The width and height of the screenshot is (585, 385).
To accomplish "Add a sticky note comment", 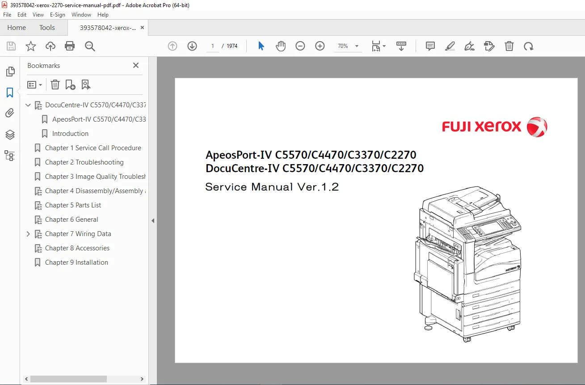I will 430,46.
